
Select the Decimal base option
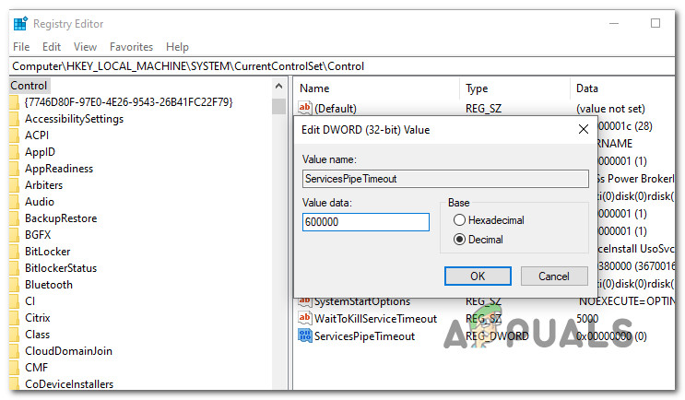(478, 240)
